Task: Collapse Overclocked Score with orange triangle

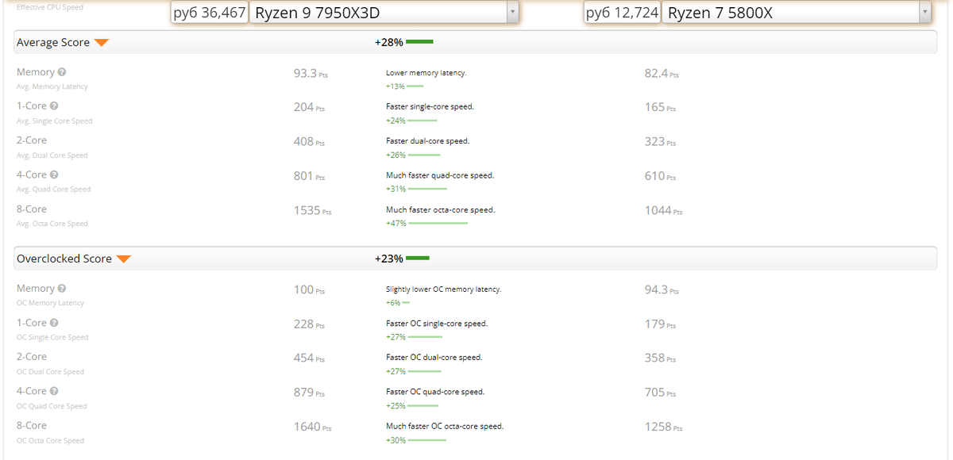Action: pos(123,259)
